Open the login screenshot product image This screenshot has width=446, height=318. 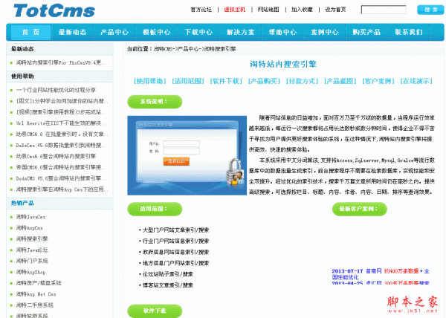[x=187, y=155]
